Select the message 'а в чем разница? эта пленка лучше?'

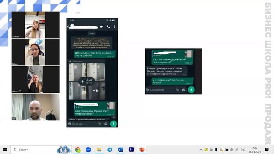click(172, 81)
